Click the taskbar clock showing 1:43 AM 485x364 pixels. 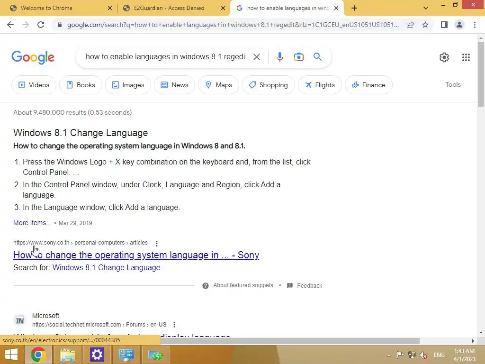coord(464,355)
